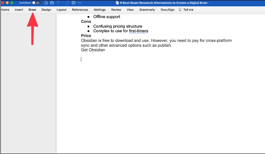Open the Home ribbon tab
Viewport: 265px width, 154px height.
click(x=5, y=10)
